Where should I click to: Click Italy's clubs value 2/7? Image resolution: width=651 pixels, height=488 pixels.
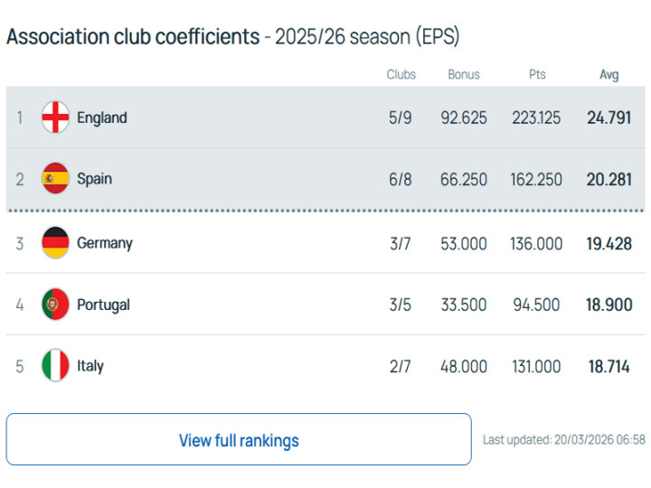tap(401, 367)
